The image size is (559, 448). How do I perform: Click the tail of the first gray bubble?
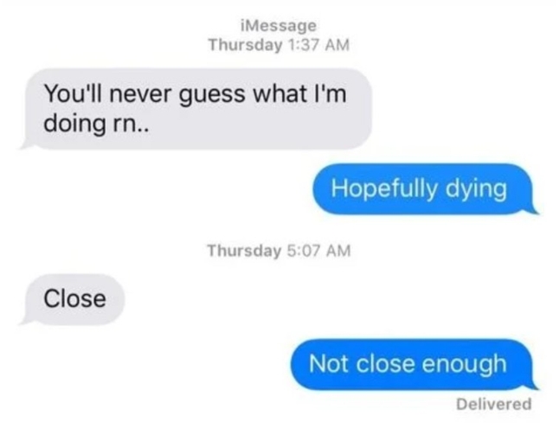(27, 144)
